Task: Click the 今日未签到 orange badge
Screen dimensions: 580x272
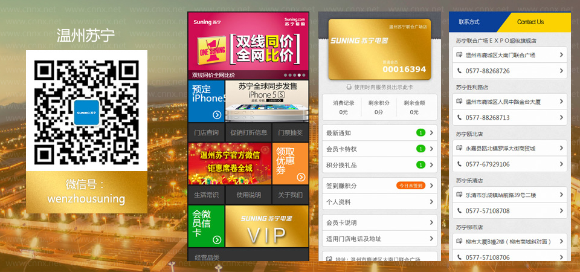Action: pyautogui.click(x=411, y=186)
